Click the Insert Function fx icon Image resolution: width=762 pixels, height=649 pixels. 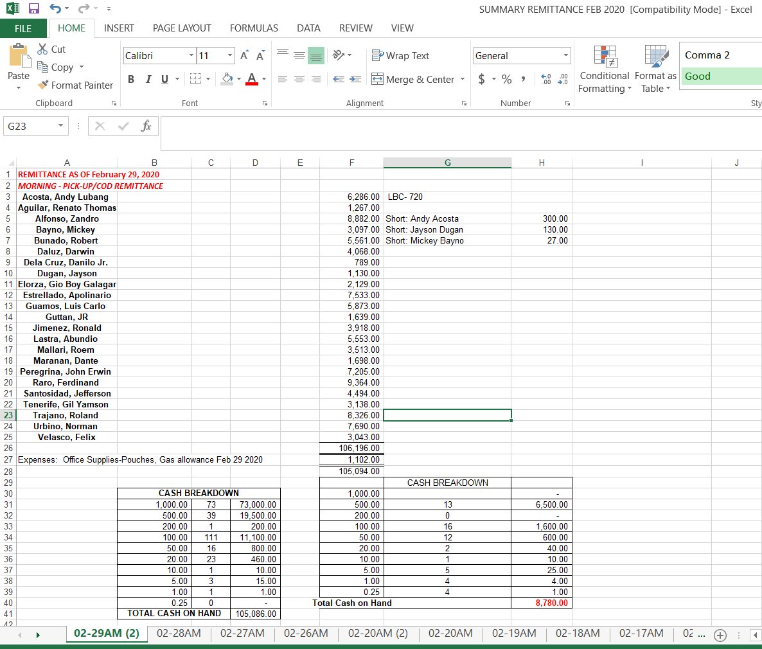[x=146, y=127]
